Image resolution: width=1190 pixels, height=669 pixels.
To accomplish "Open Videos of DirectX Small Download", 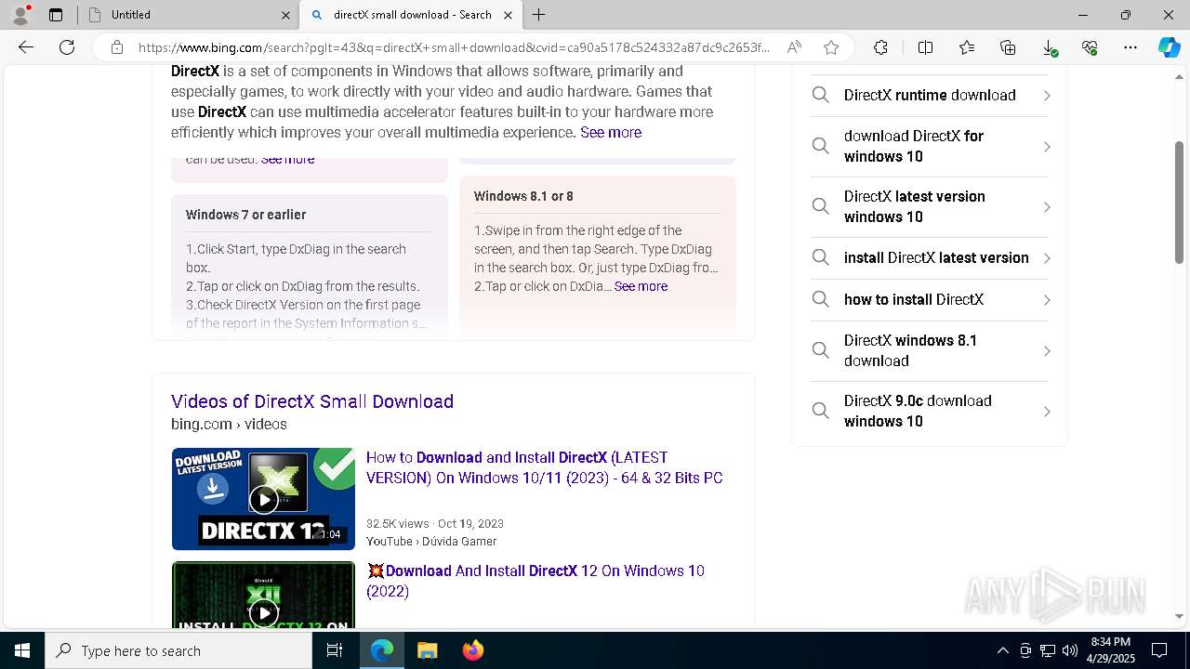I will [x=312, y=401].
